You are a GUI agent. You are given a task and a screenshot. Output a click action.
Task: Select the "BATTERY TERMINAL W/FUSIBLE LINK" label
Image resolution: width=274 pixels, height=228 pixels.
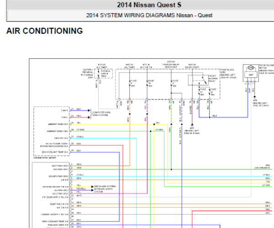[x=87, y=73]
